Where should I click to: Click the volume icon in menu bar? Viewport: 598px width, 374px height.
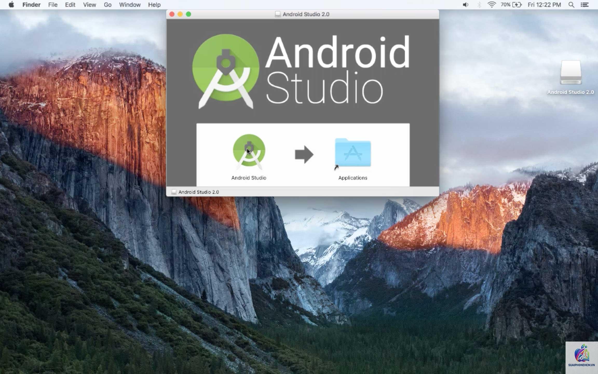(x=465, y=5)
